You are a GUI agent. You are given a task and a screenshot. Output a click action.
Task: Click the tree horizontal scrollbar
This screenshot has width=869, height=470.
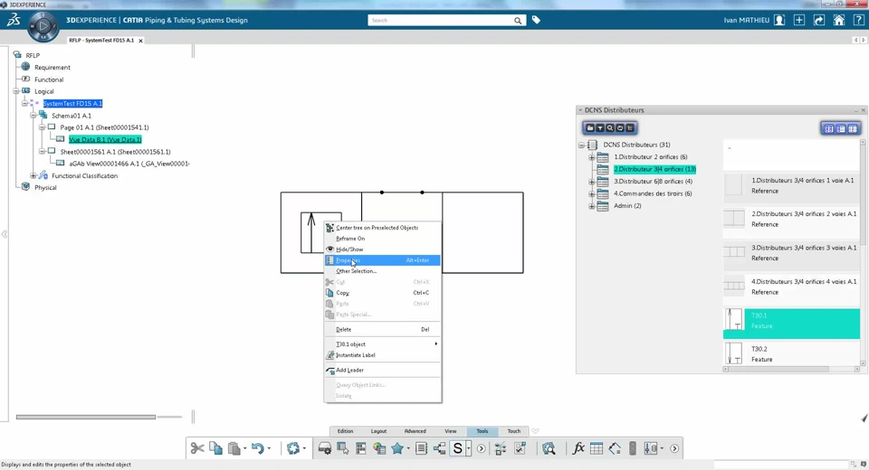pos(86,417)
